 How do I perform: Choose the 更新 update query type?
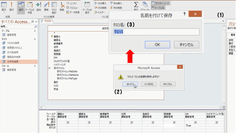(x=46, y=7)
